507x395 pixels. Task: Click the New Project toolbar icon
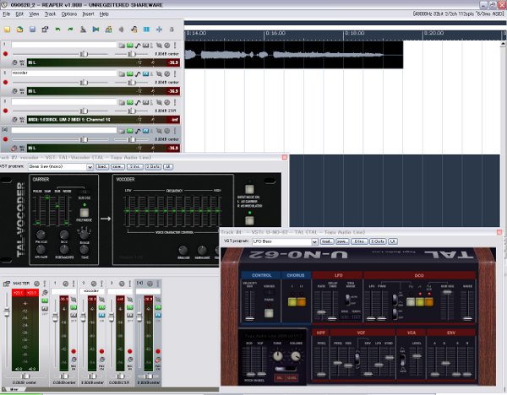pyautogui.click(x=7, y=30)
